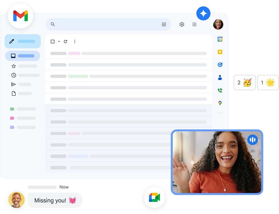Refresh the inbox message list
This screenshot has height=214, width=279.
66,42
